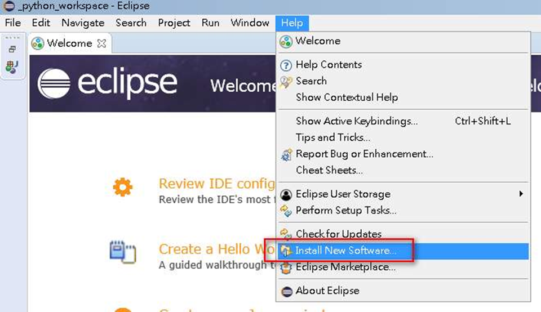Expand the Eclipse User Storage submenu arrow
The width and height of the screenshot is (541, 312).
[521, 194]
